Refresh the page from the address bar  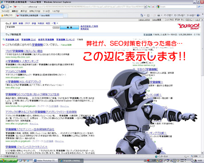pyautogui.click(x=149, y=7)
